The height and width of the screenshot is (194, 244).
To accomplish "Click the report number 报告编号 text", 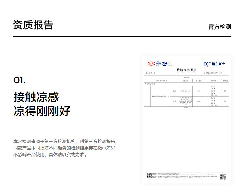I will click(212, 73).
